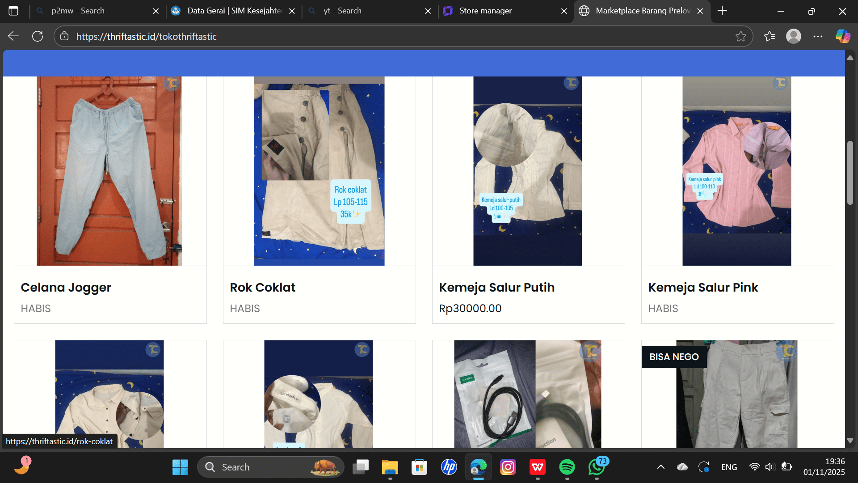Open a new browser tab
858x483 pixels.
(722, 11)
